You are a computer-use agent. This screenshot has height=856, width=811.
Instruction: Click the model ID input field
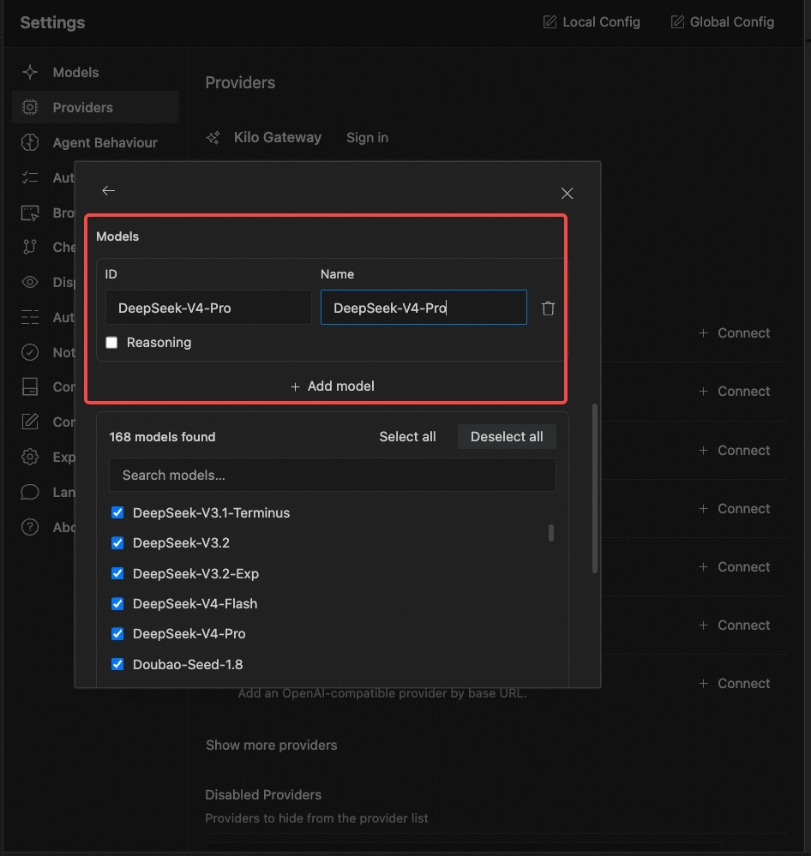208,308
